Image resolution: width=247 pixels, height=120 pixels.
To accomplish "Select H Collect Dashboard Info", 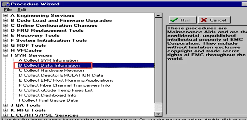I will coord(47,95).
